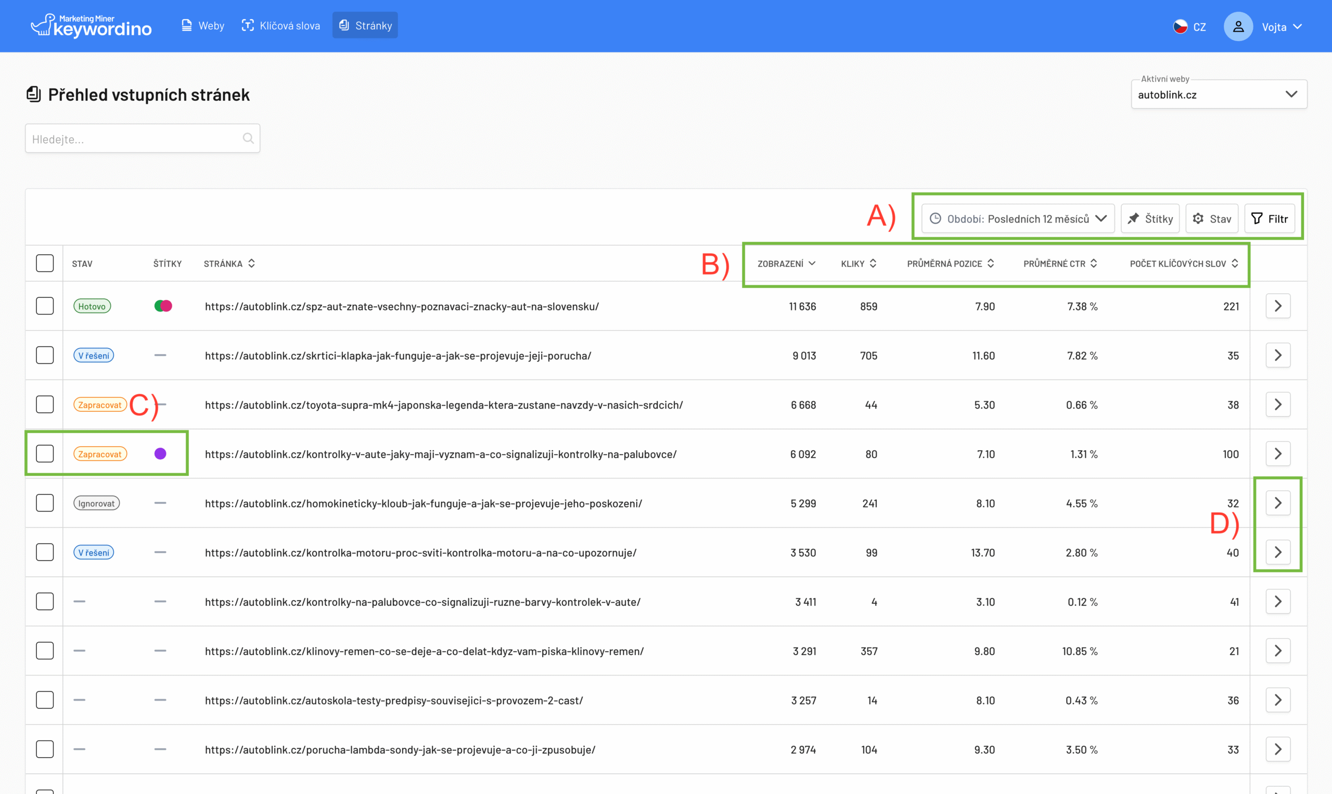
Task: Sort by Zobrazení column
Action: (x=785, y=263)
